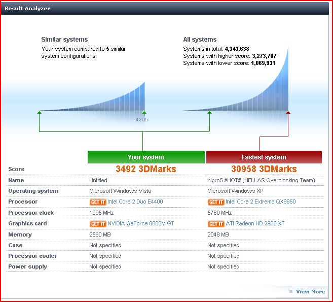
Task: Click Microsoft Windows Vista cell
Action: pos(120,191)
